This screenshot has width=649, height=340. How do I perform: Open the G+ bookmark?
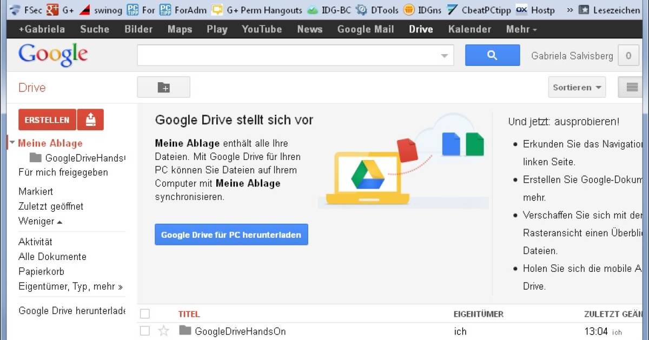[60, 10]
